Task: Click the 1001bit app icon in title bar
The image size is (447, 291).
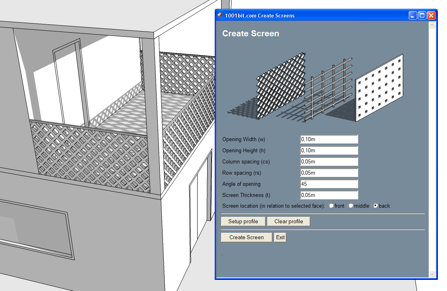Action: click(220, 16)
